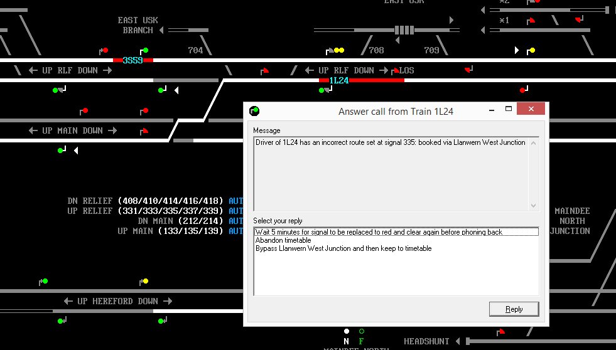Click exit triangle left of HEADSHUNT track
616x350 pixels.
458,341
